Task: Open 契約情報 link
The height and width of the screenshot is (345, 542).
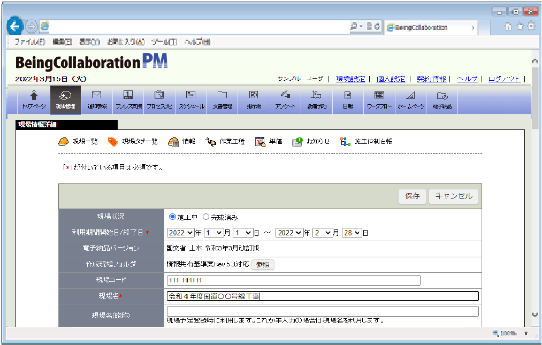Action: tap(431, 79)
